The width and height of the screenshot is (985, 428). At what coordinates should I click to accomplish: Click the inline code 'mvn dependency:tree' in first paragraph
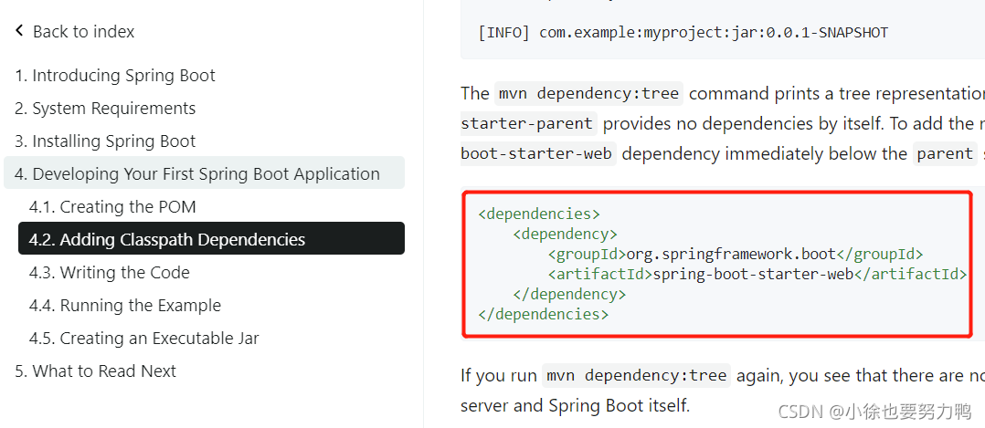tap(588, 93)
